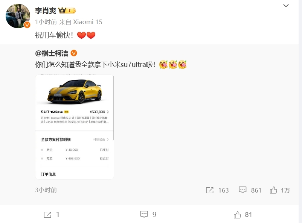The height and width of the screenshot is (223, 302).
Task: Click the 1小时前 post timestamp
Action: pyautogui.click(x=46, y=22)
